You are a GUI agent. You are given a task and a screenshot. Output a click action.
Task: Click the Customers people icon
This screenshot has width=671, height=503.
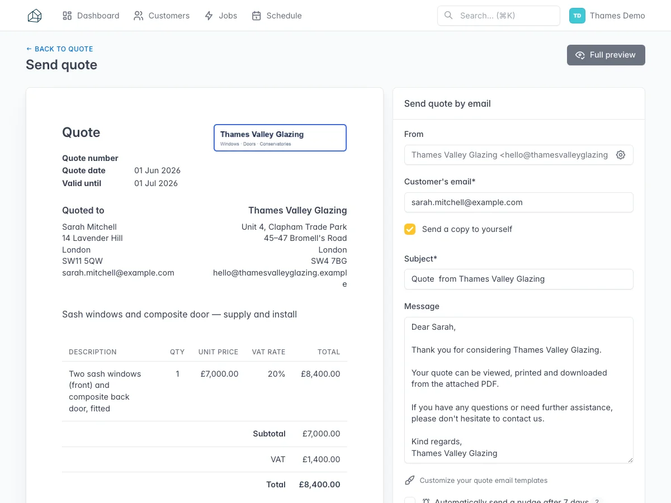click(139, 16)
